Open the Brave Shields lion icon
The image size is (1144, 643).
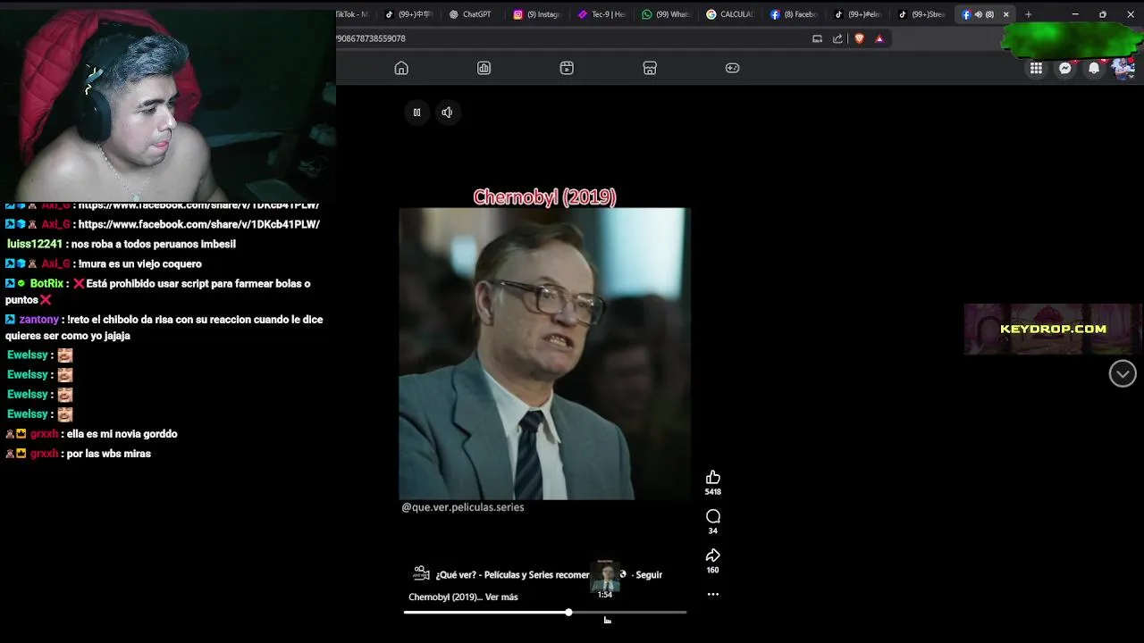coord(860,38)
